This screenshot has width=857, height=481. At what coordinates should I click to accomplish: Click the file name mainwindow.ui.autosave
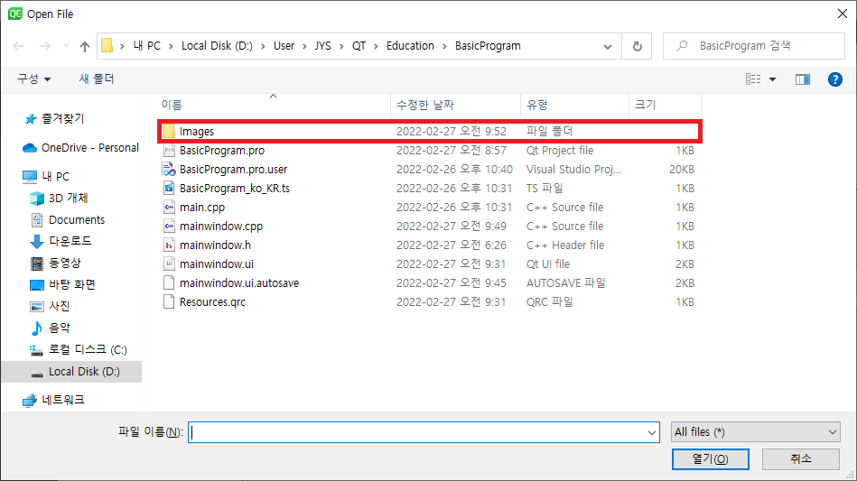click(239, 282)
